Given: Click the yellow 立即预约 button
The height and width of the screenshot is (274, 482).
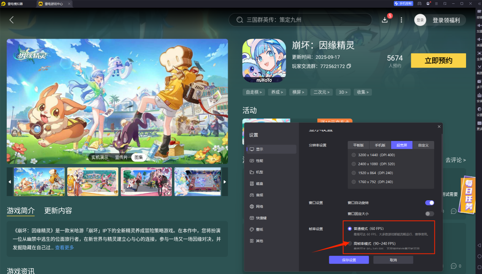Looking at the screenshot, I should tap(438, 61).
